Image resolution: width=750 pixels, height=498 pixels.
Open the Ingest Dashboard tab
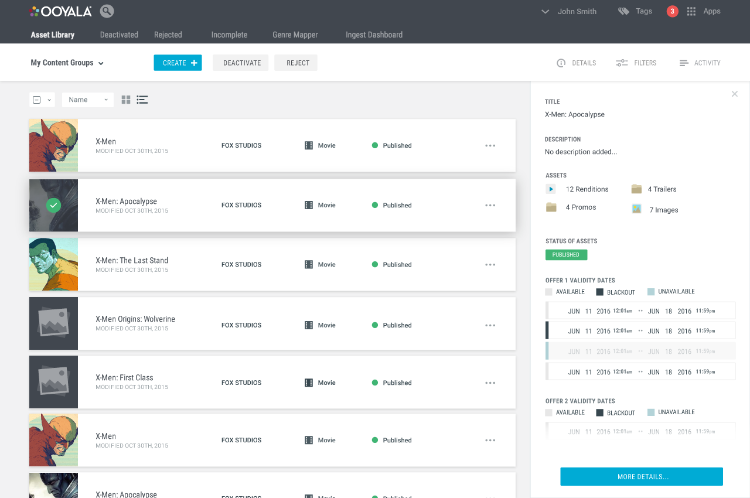[x=374, y=35]
